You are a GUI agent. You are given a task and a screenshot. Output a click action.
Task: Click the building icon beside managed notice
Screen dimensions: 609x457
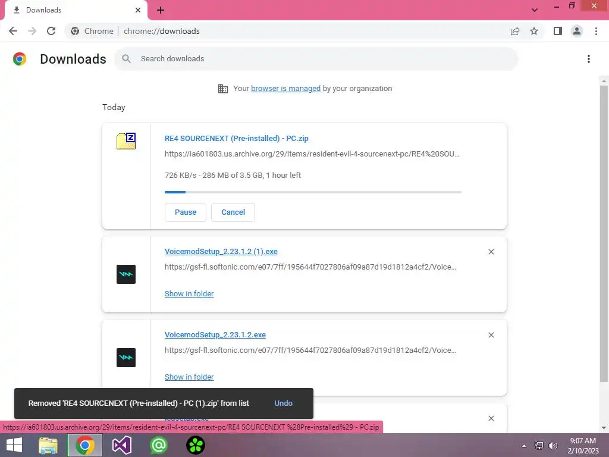pos(223,89)
